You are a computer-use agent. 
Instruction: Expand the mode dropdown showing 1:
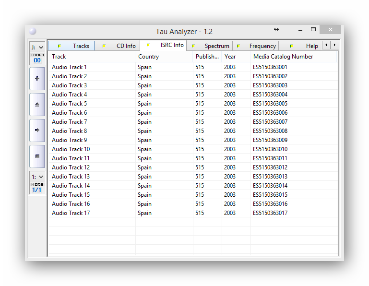click(x=37, y=177)
